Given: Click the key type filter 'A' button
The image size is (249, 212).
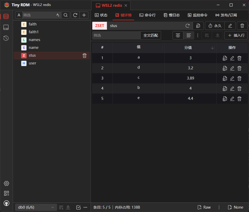Looking at the screenshot, I should click(x=19, y=15).
